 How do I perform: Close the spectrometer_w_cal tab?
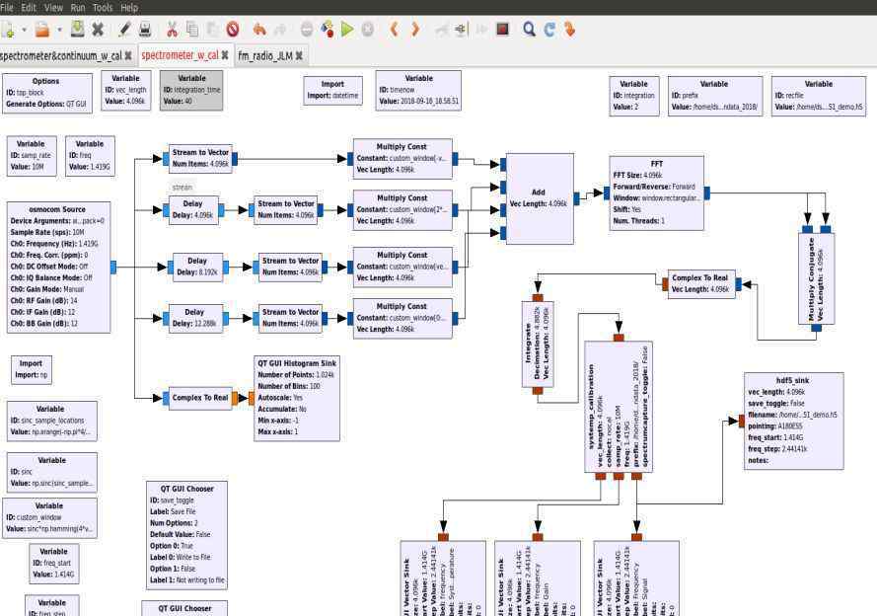coord(225,55)
